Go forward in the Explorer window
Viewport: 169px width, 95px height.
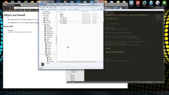coord(43,4)
